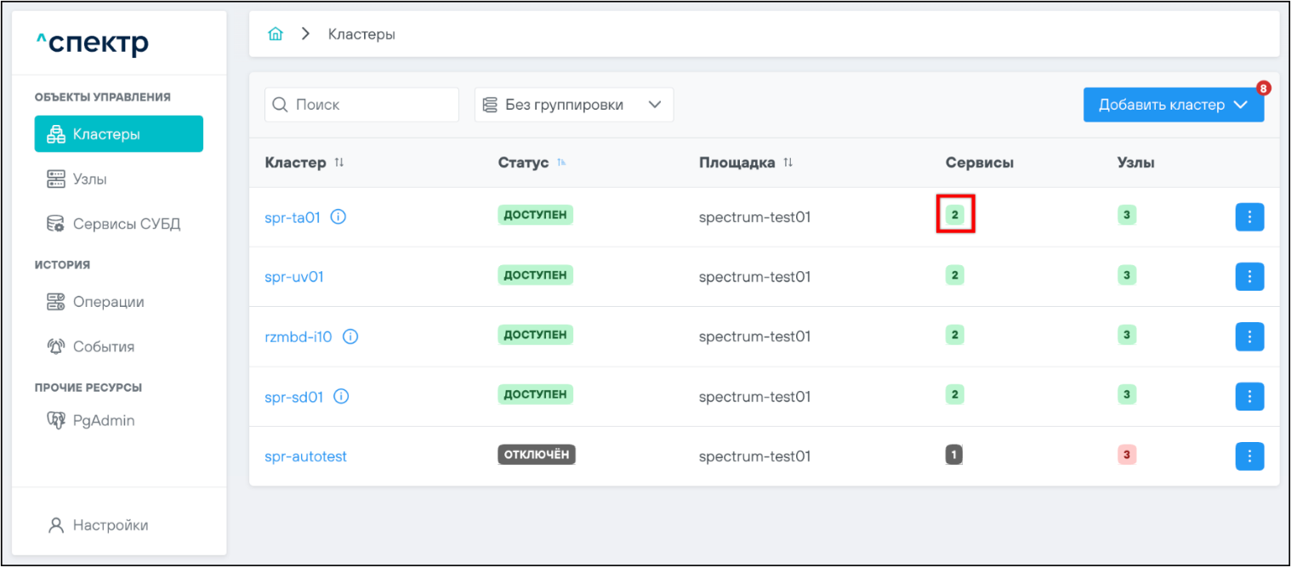Expand the Без группировки grouping dropdown

pos(574,105)
